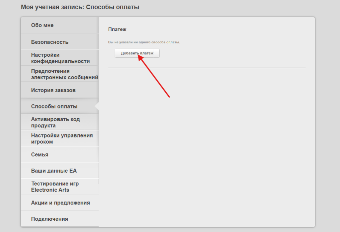Show «История заказов» page
Image resolution: width=340 pixels, height=232 pixels.
coord(53,90)
